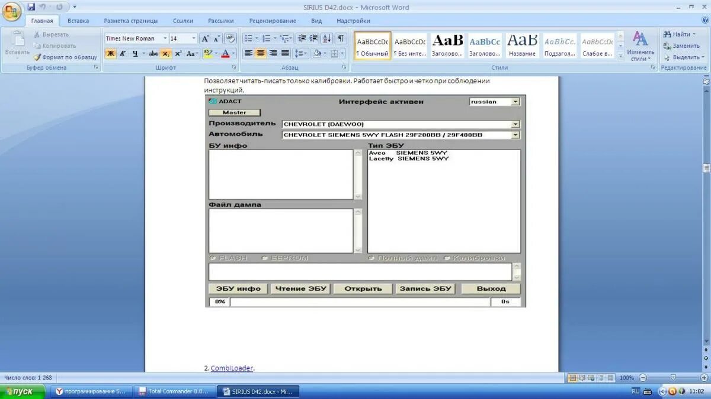Switch to the Рассылки tab
711x399 pixels.
[220, 21]
